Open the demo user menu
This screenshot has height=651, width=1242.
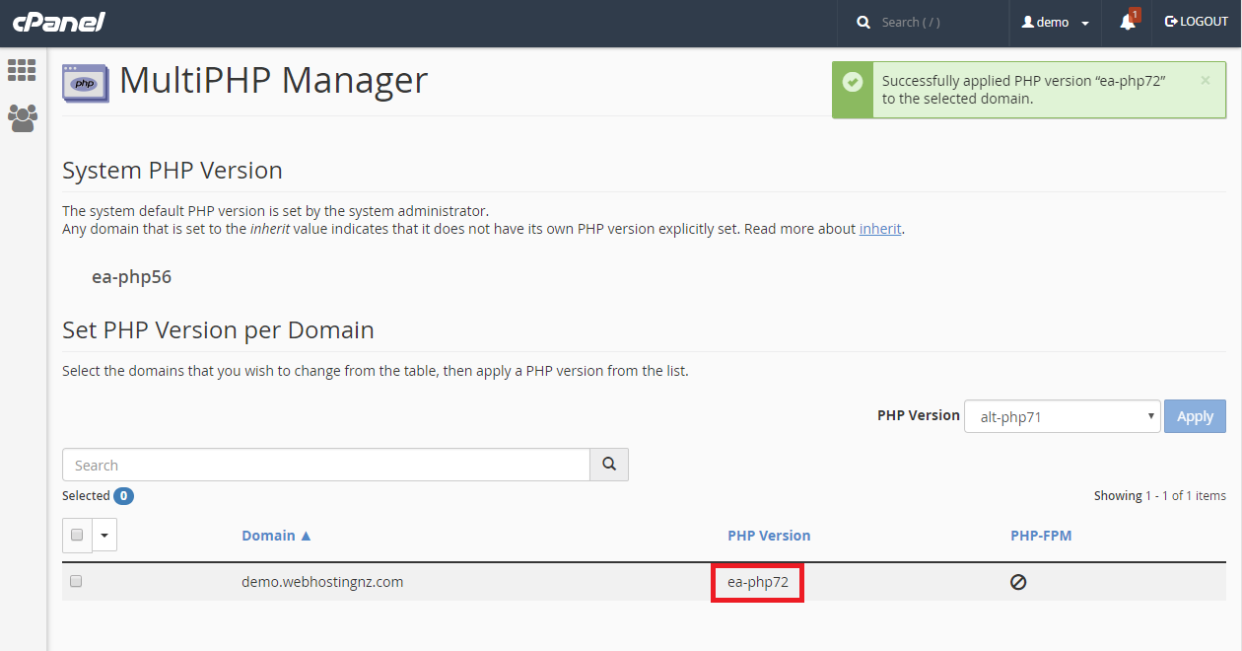pos(1055,23)
